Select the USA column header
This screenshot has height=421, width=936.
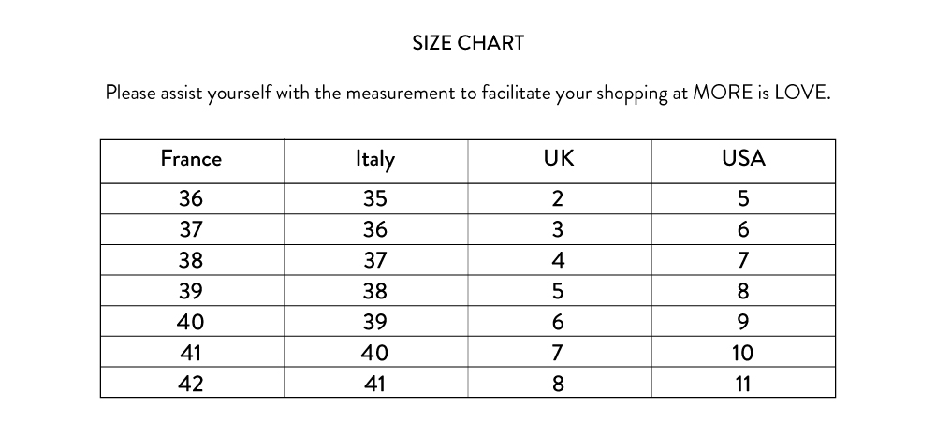pos(743,158)
